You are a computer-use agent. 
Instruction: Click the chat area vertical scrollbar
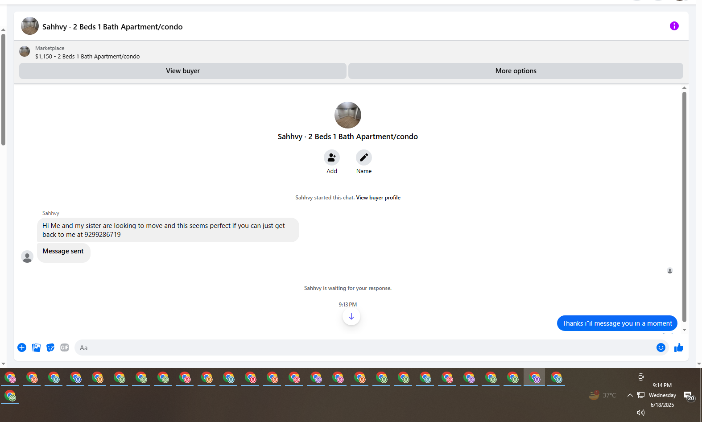tap(684, 207)
